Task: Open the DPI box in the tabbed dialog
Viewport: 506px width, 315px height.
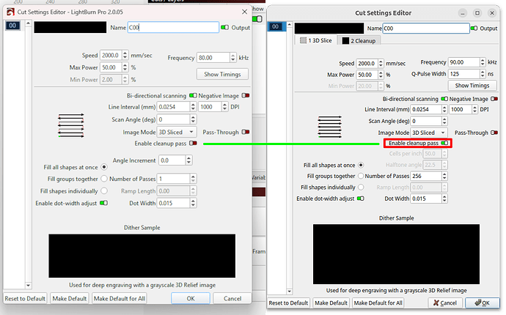Action: point(461,109)
